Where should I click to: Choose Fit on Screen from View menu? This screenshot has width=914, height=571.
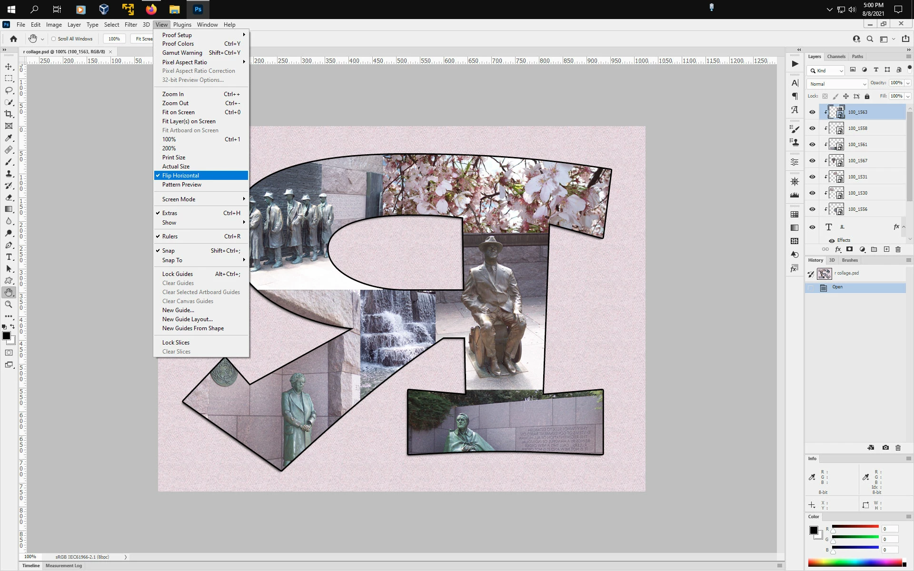(x=179, y=112)
